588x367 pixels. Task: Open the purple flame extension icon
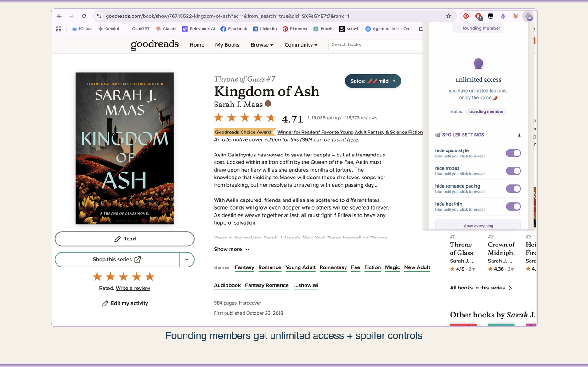[503, 16]
